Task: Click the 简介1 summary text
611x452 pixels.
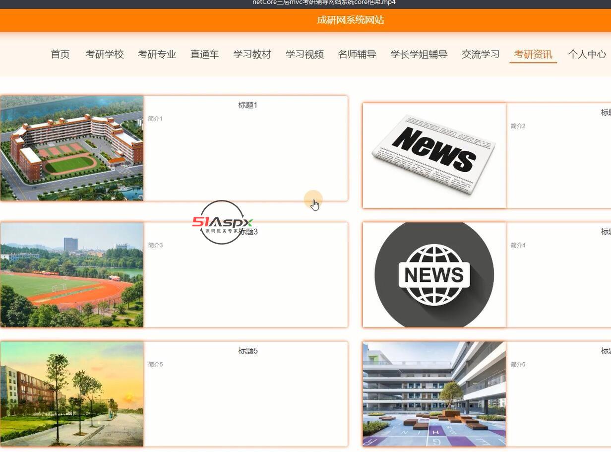Action: point(155,119)
